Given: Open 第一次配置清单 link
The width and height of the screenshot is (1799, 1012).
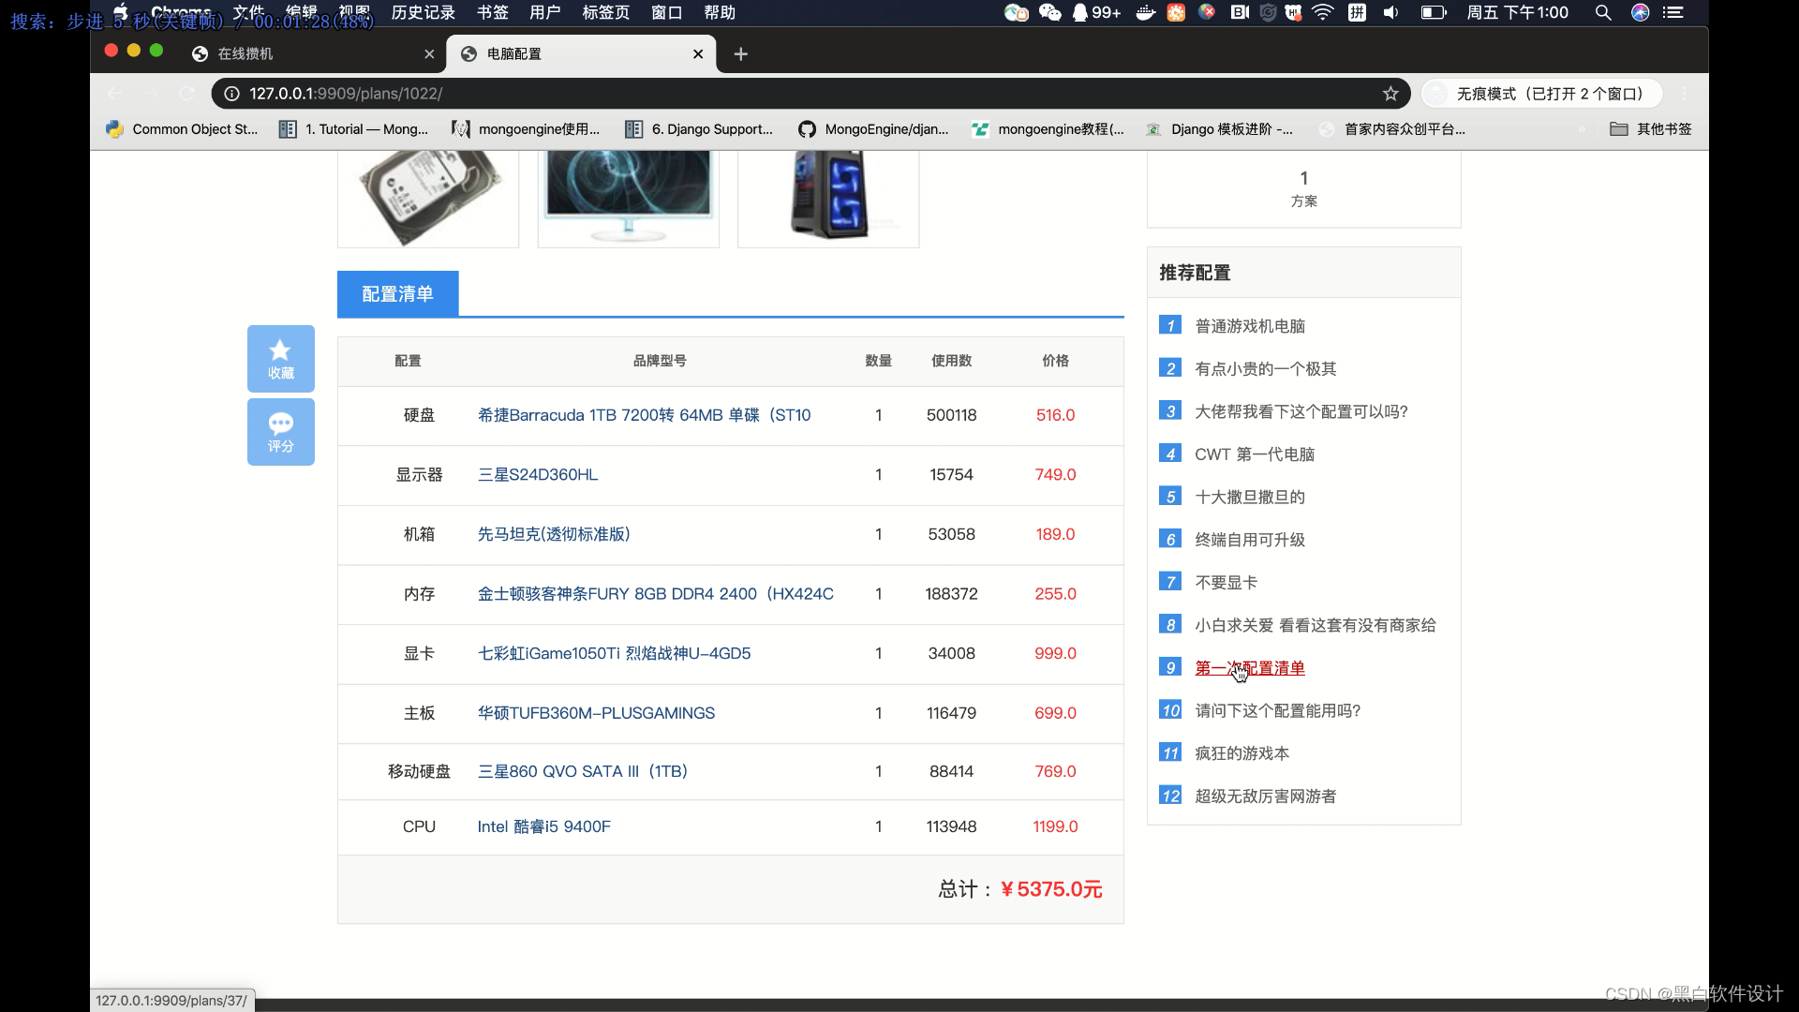Looking at the screenshot, I should pyautogui.click(x=1250, y=668).
